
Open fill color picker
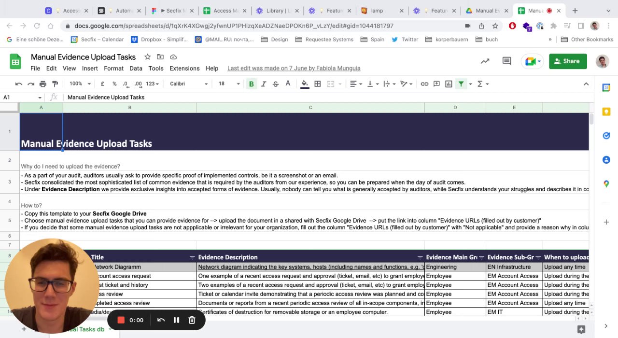[305, 84]
